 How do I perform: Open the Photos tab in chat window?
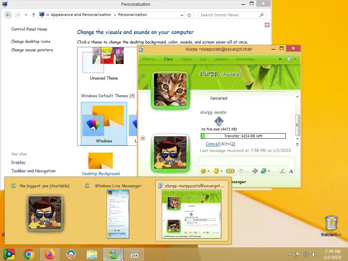tap(149, 59)
